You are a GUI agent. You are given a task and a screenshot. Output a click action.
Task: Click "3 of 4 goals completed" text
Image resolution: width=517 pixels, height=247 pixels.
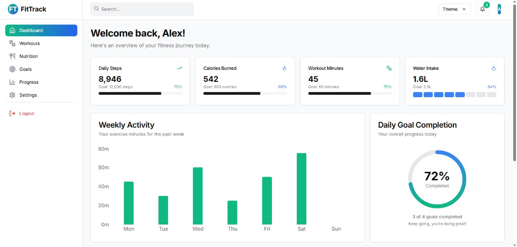point(437,217)
